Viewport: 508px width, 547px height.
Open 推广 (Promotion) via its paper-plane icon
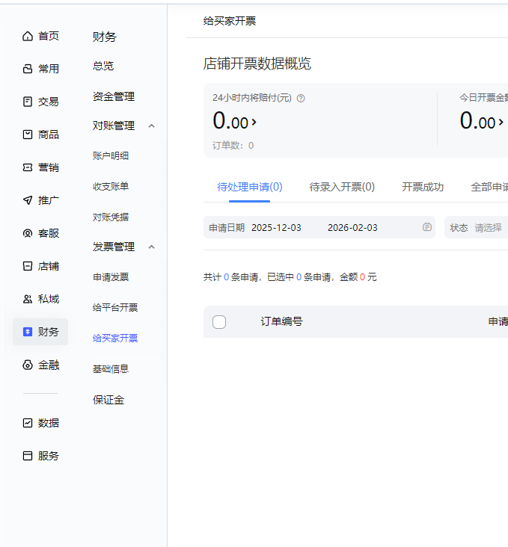tap(28, 200)
